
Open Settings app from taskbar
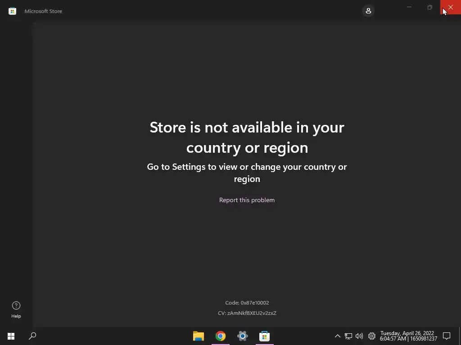pyautogui.click(x=243, y=336)
